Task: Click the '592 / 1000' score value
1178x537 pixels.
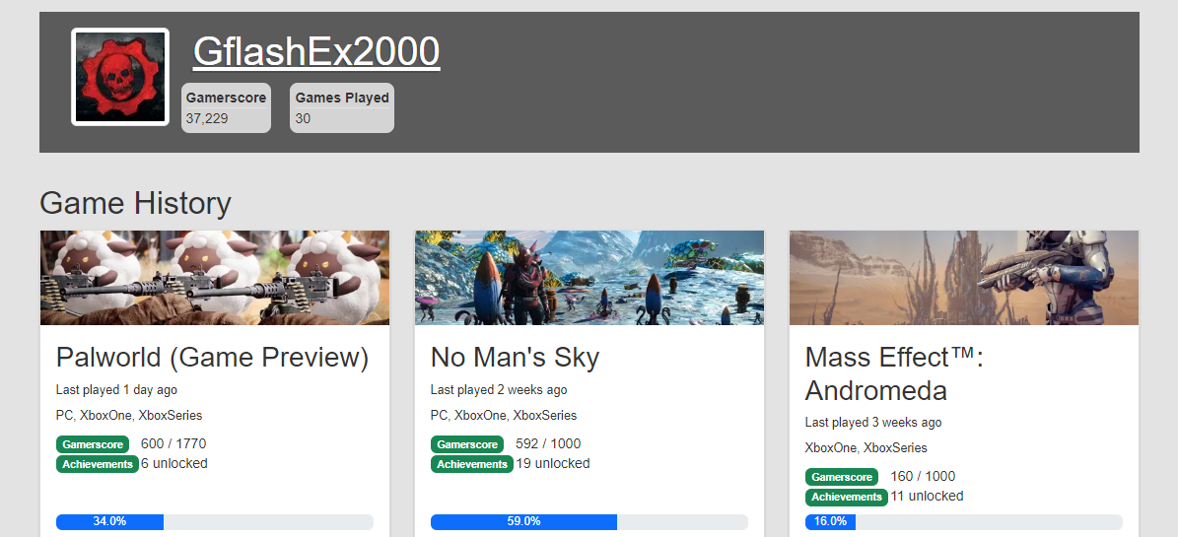Action: [548, 443]
